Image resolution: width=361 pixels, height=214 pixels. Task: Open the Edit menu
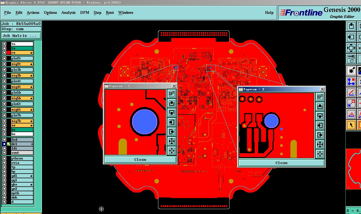[19, 12]
